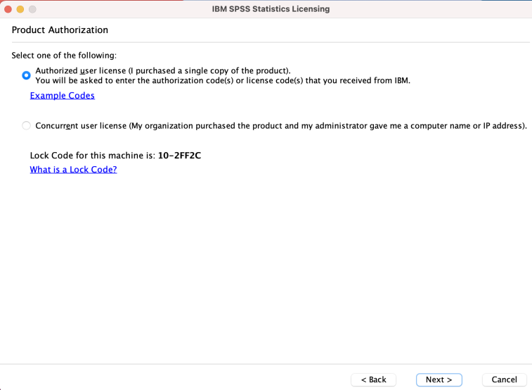The image size is (532, 390).
Task: Open the Example Codes link
Action: 63,96
